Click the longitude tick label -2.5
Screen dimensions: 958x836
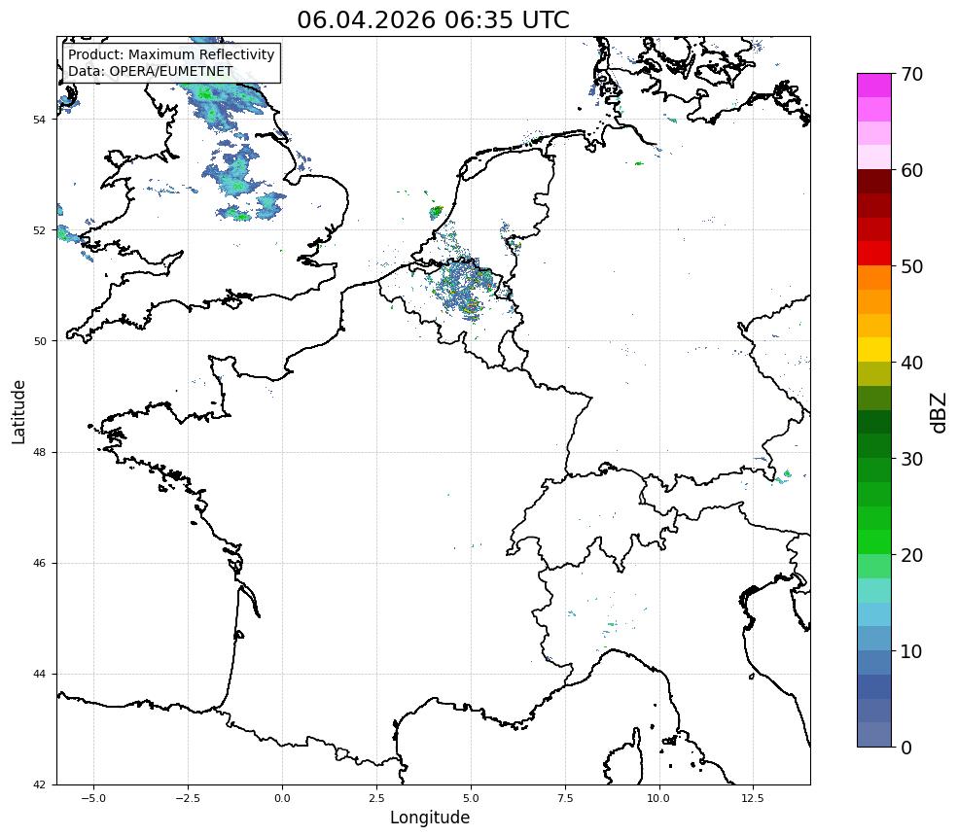(188, 798)
